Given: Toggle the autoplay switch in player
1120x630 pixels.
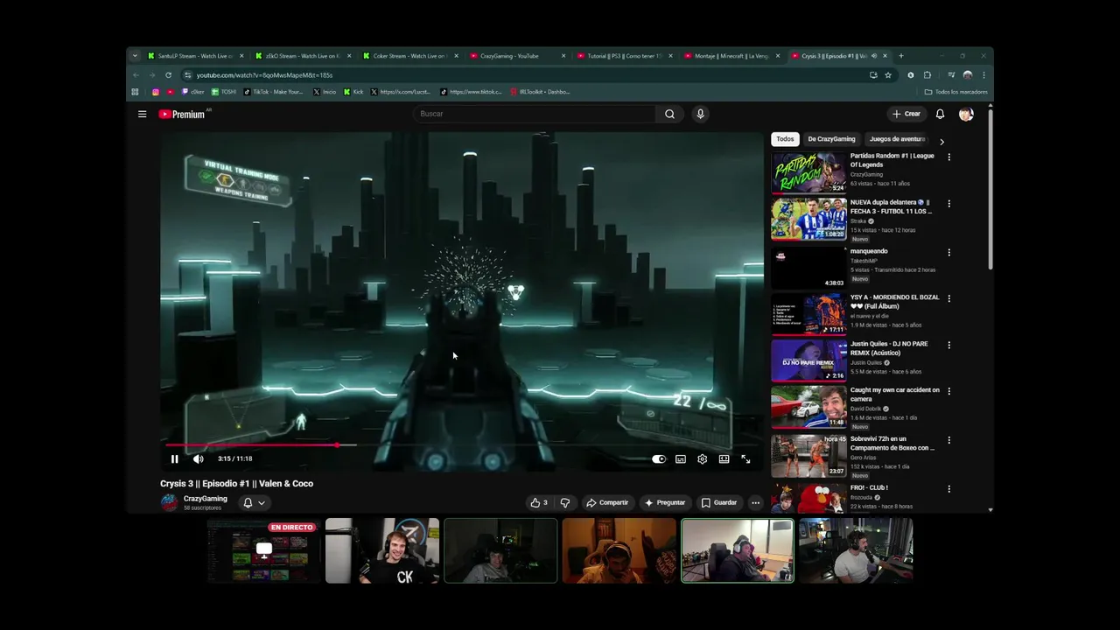Looking at the screenshot, I should 659,458.
